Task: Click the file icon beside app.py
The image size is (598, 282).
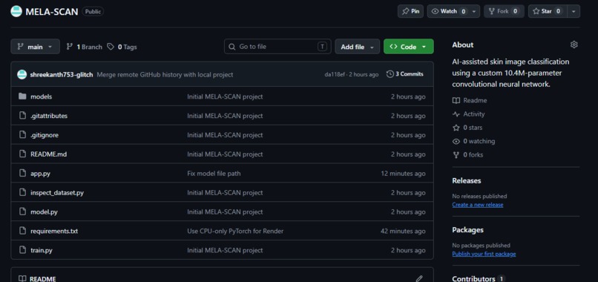Action: [22, 173]
